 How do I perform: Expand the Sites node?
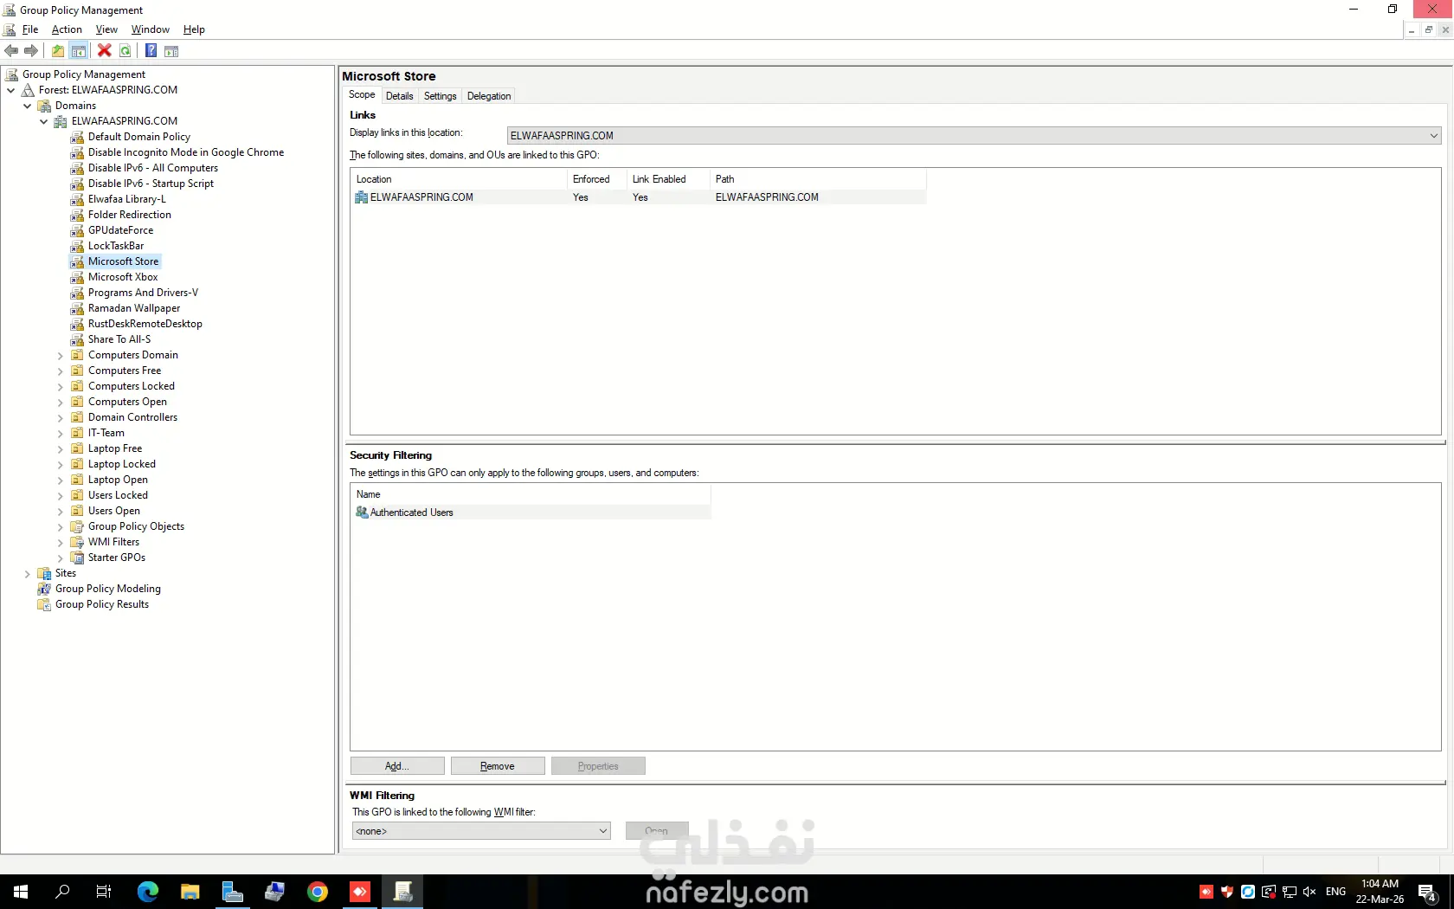[27, 574]
